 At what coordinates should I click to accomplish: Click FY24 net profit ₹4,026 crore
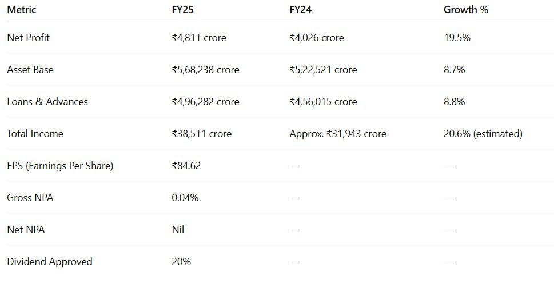coord(317,38)
